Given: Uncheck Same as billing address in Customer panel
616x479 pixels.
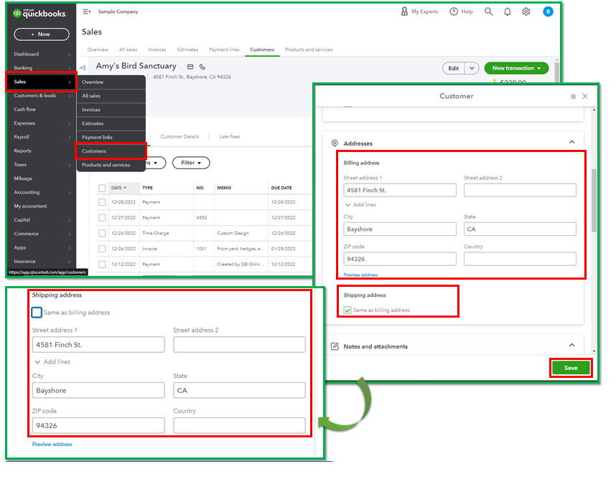Looking at the screenshot, I should tap(348, 310).
